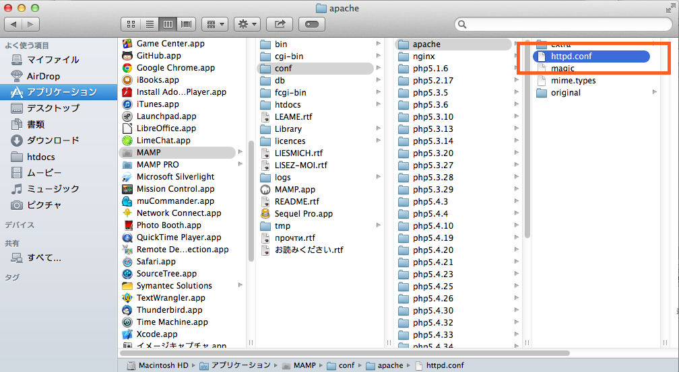Viewport: 679px width, 372px height.
Task: Select Google Chrome.app in the applications list
Action: [x=175, y=68]
